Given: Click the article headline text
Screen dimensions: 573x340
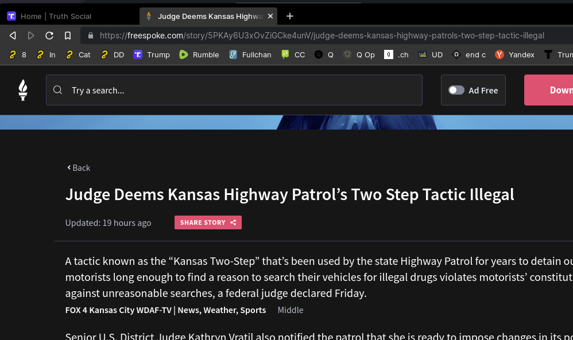Looking at the screenshot, I should pyautogui.click(x=290, y=194).
